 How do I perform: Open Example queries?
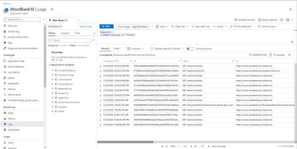[x=245, y=20]
